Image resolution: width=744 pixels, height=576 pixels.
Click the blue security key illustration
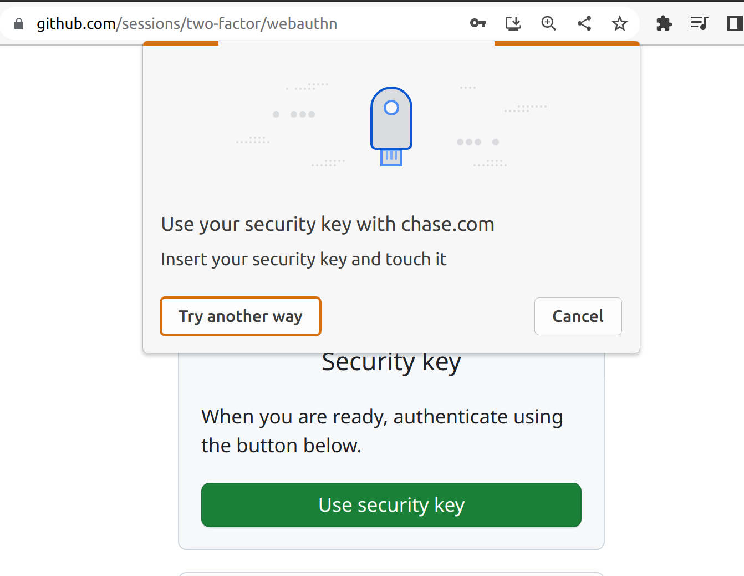pyautogui.click(x=391, y=127)
